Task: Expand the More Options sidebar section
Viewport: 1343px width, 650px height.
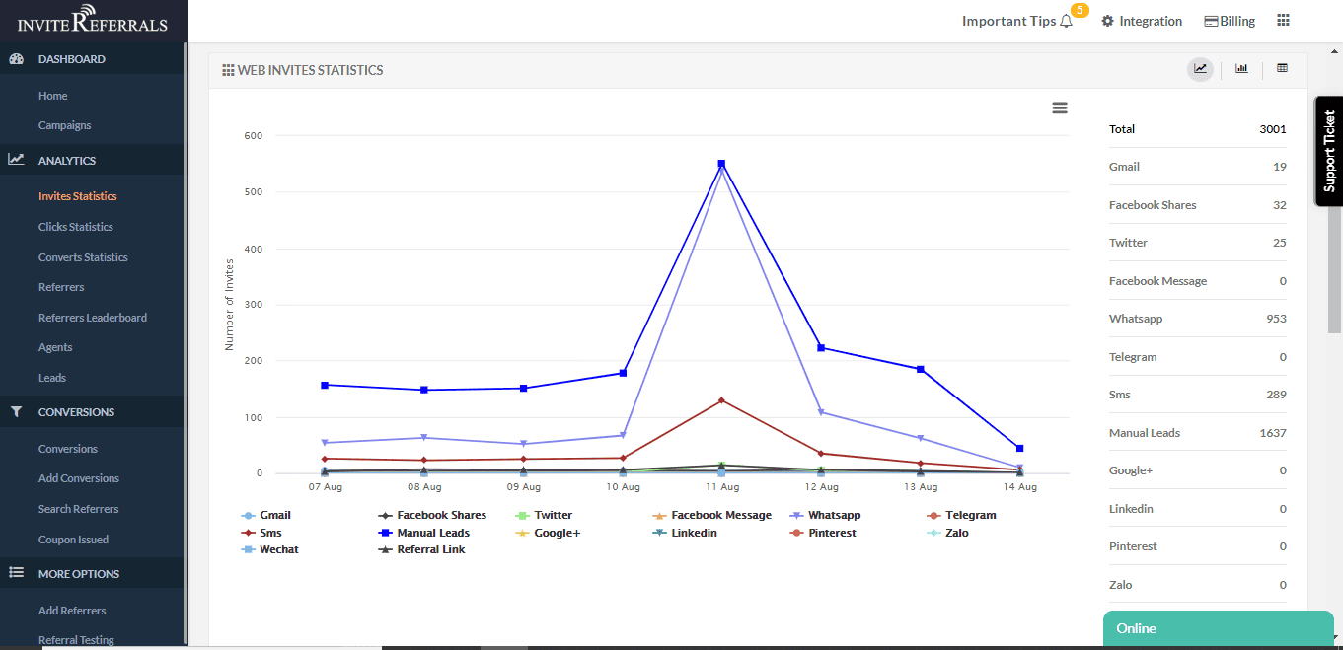Action: (x=79, y=574)
